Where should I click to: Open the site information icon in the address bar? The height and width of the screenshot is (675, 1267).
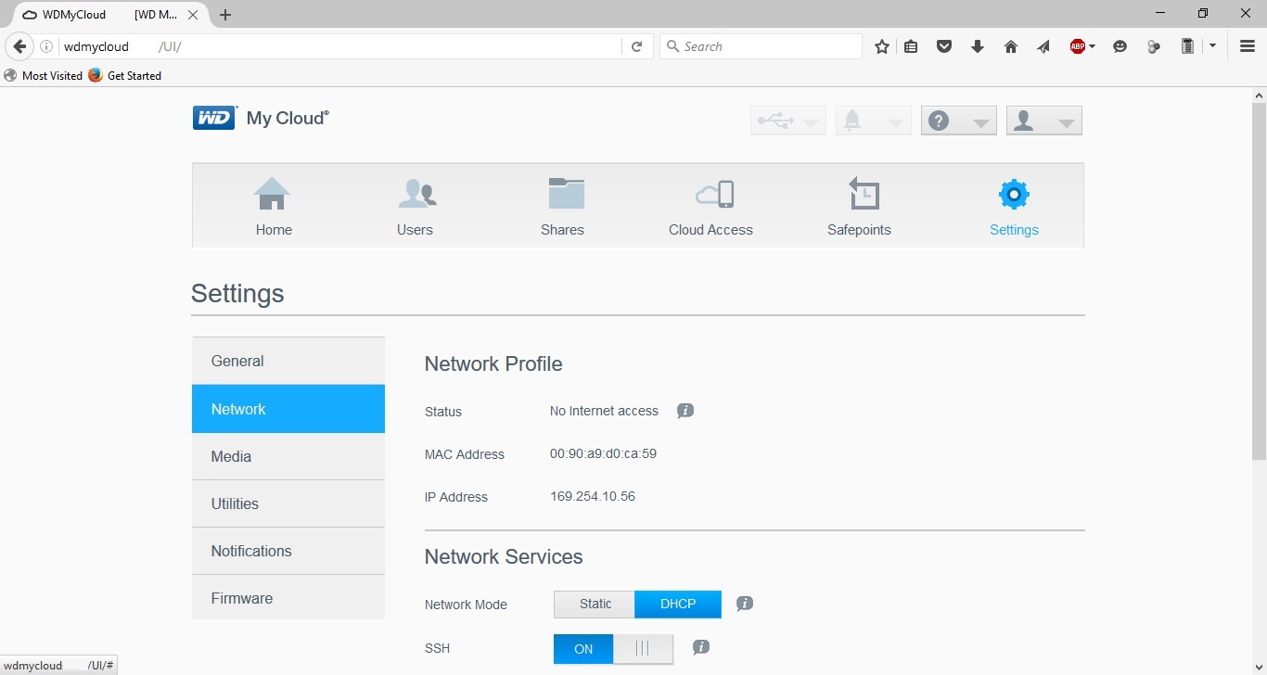[x=46, y=46]
